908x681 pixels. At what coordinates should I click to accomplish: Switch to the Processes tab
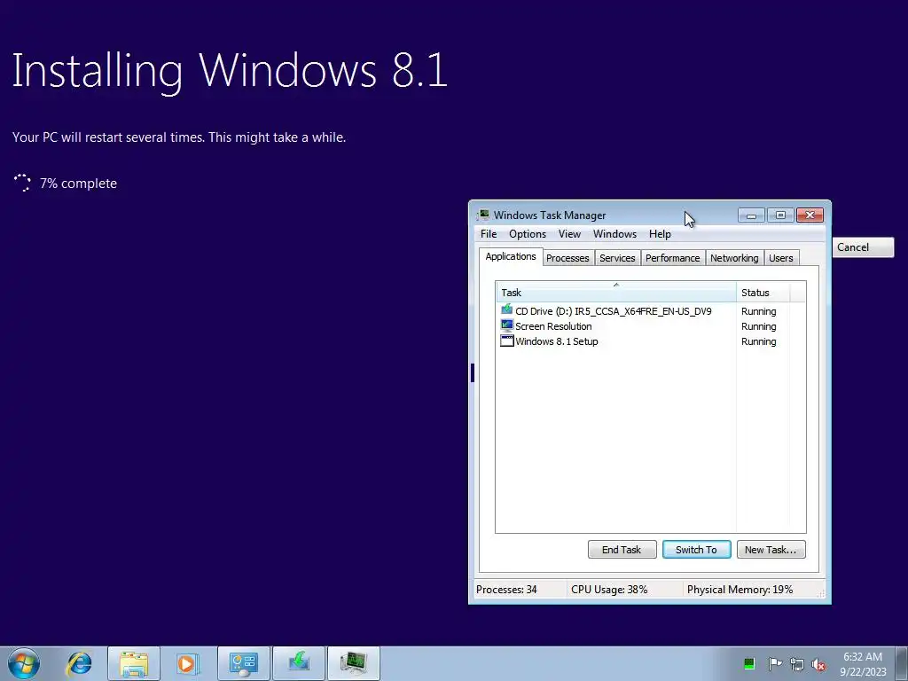pos(567,258)
